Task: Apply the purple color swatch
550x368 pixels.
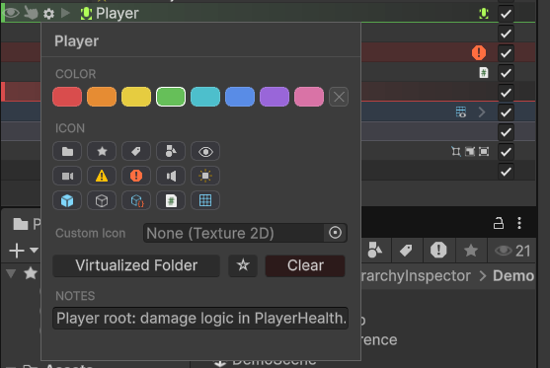Action: [275, 97]
